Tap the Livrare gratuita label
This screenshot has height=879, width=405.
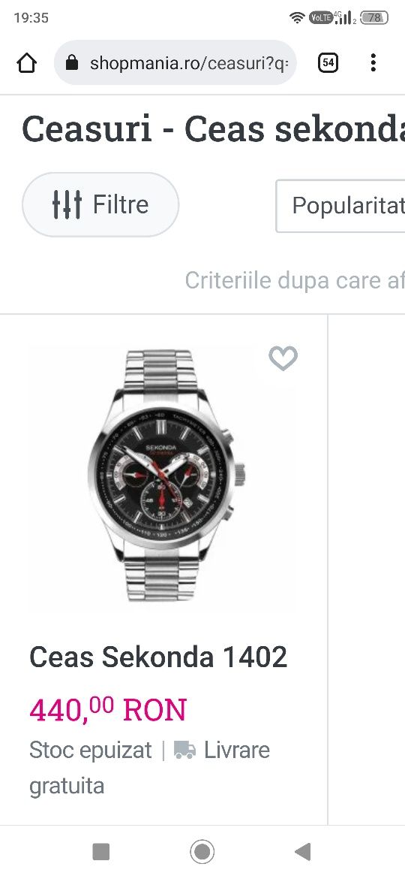149,768
